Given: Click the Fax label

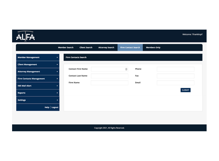Looking at the screenshot, I should tap(137, 76).
